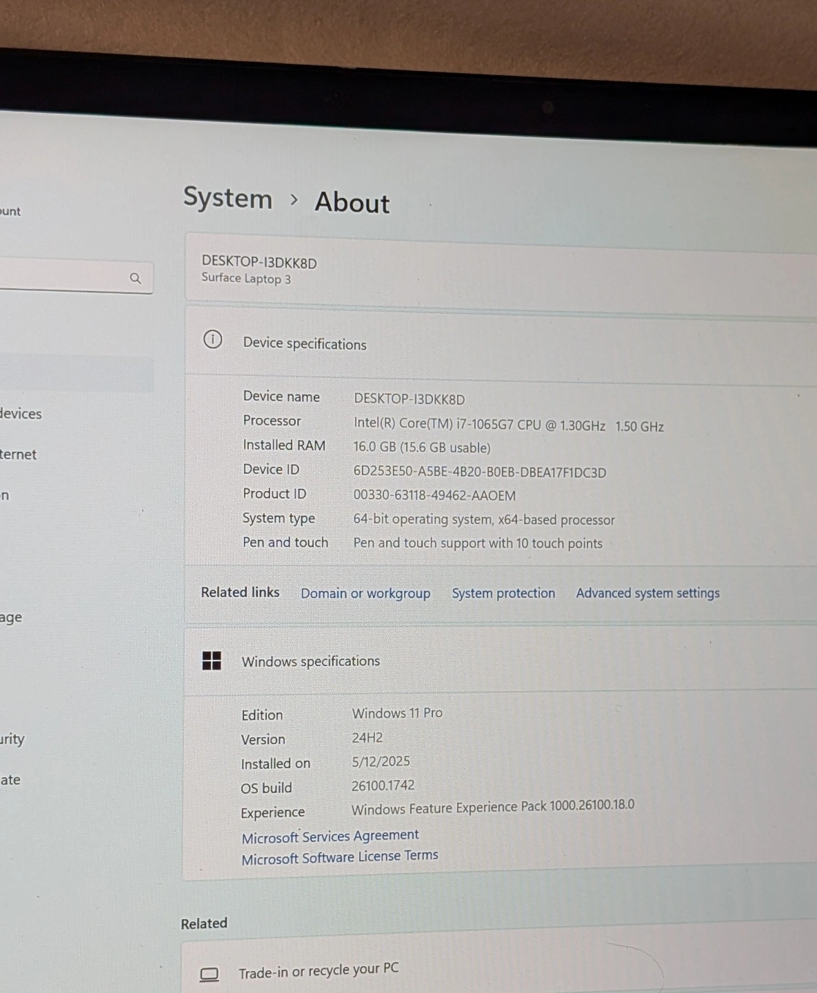Image resolution: width=817 pixels, height=993 pixels.
Task: Open Network & internet in sidebar
Action: (x=19, y=454)
